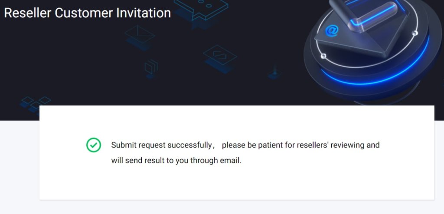Click the 'please be patient for resellers' reviewing' text
This screenshot has width=444, height=214.
(x=300, y=145)
